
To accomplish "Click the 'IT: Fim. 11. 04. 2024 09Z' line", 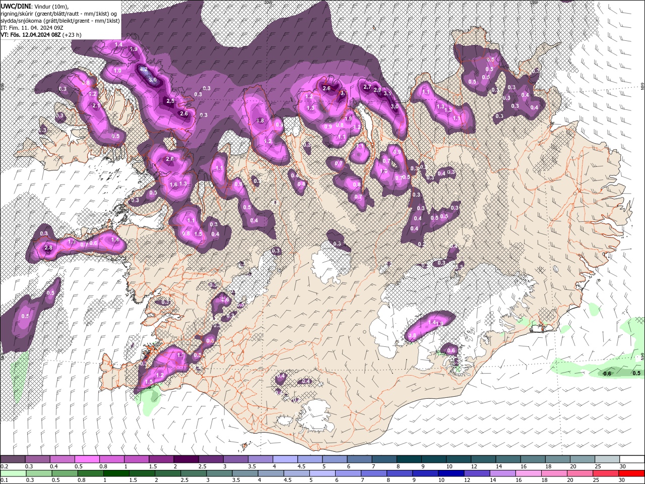I will coord(33,28).
